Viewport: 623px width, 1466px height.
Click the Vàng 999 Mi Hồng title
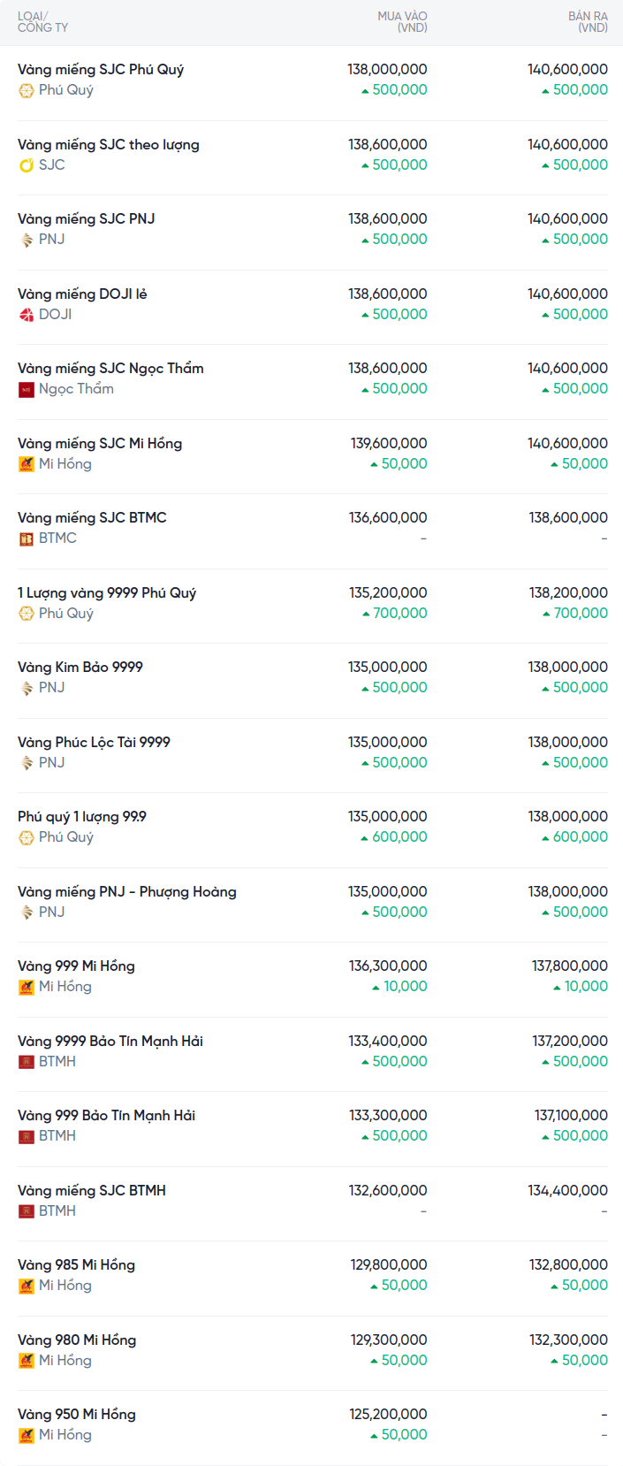pos(76,966)
